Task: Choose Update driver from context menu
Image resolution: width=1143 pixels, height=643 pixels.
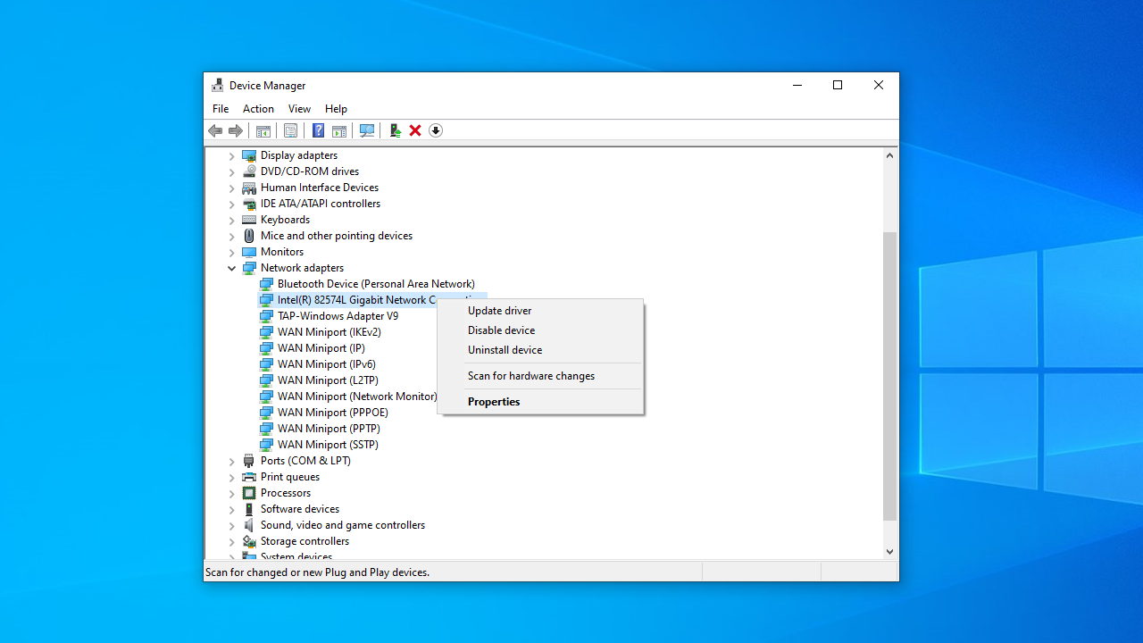Action: click(x=499, y=311)
